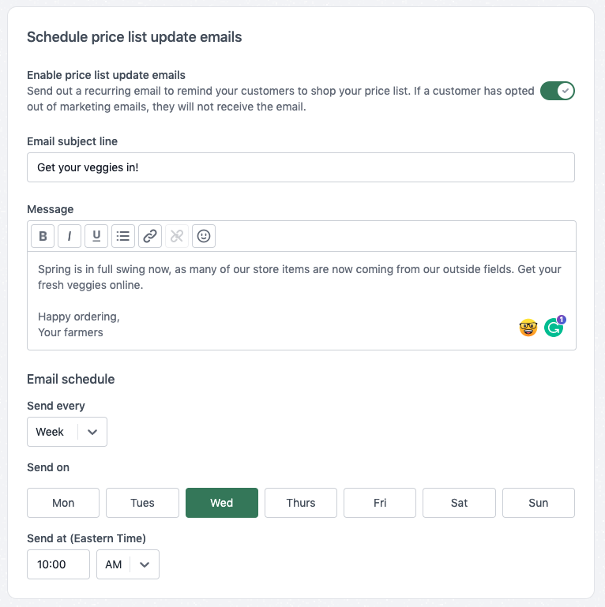Open the AM/PM time period dropdown
Image resolution: width=605 pixels, height=607 pixels.
(128, 564)
